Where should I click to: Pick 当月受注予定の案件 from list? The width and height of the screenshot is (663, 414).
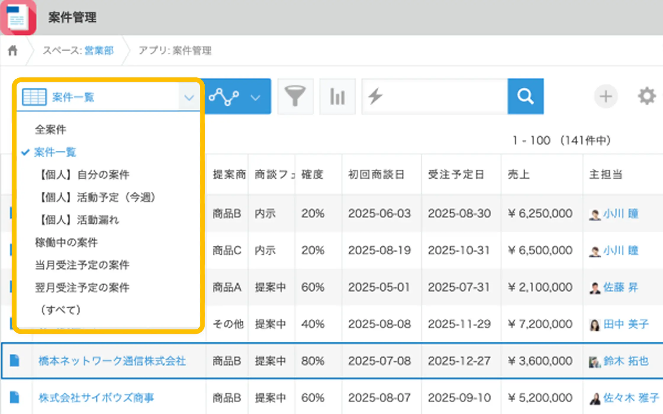pyautogui.click(x=82, y=265)
